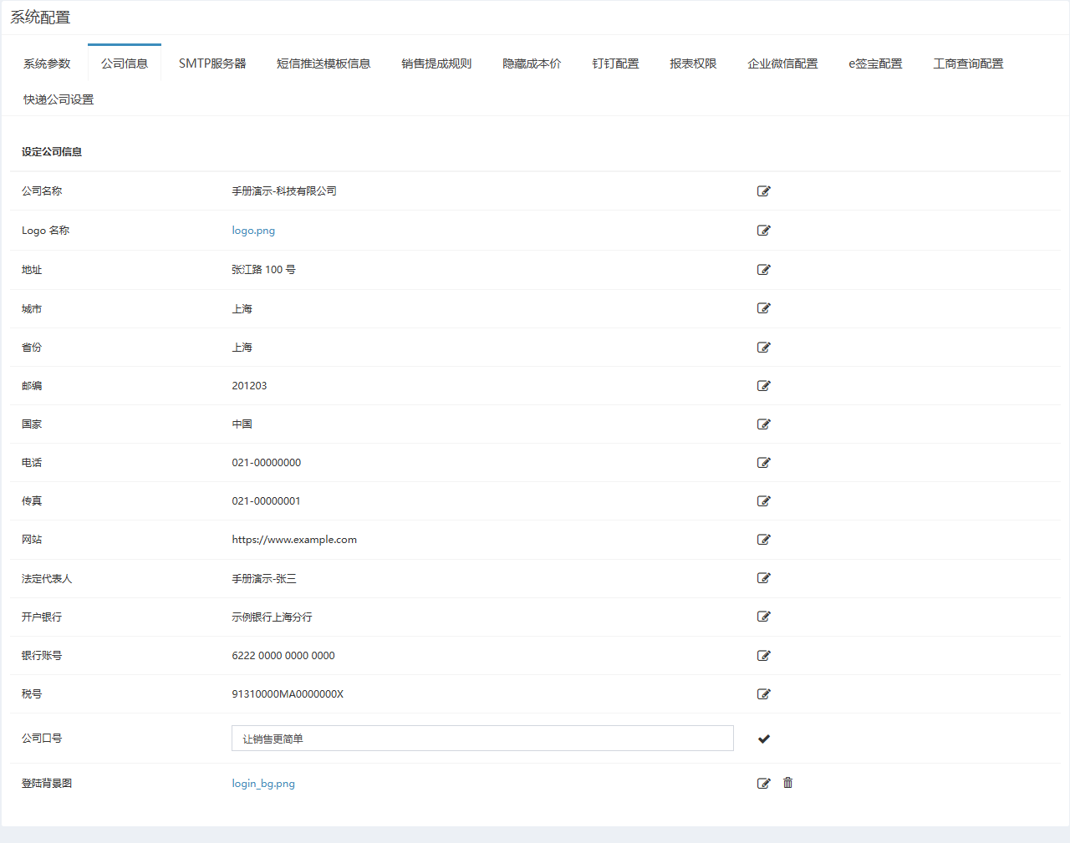
Task: Click the address value 张江路 100 号
Action: pos(263,270)
